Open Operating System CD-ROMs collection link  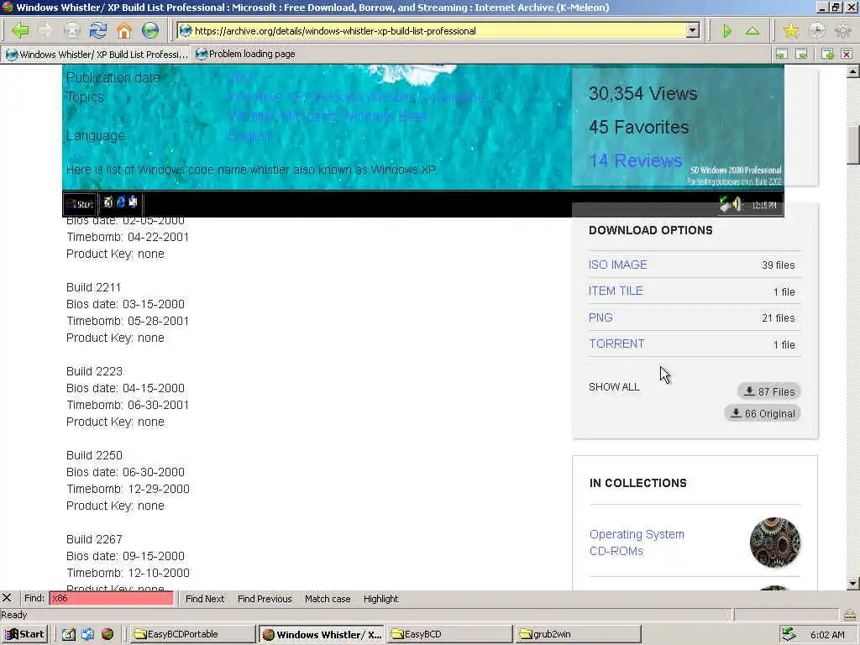point(637,543)
